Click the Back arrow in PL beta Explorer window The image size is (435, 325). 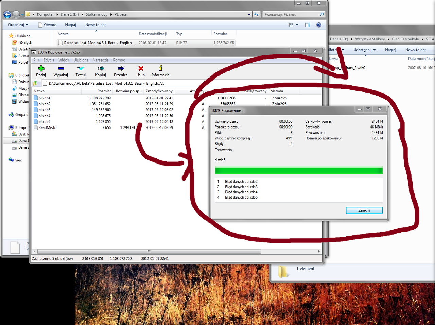coord(7,14)
